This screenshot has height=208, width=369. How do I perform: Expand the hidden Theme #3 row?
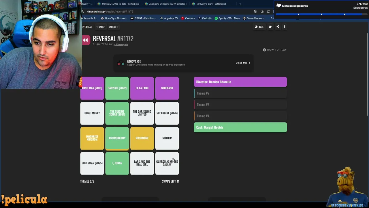click(x=240, y=105)
